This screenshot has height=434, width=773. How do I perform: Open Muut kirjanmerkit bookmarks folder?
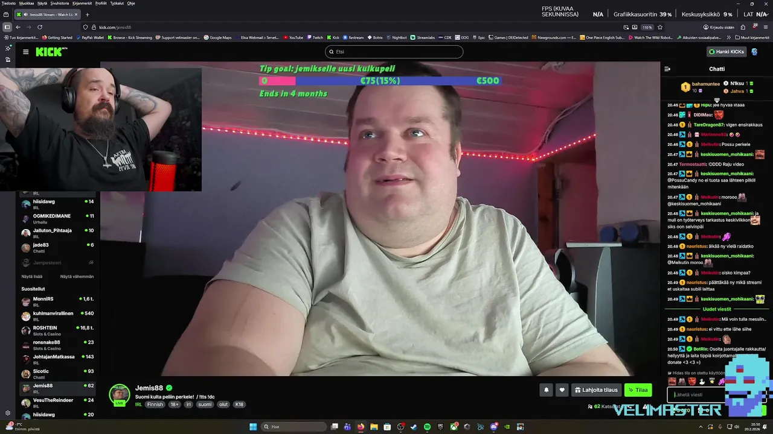pyautogui.click(x=752, y=37)
